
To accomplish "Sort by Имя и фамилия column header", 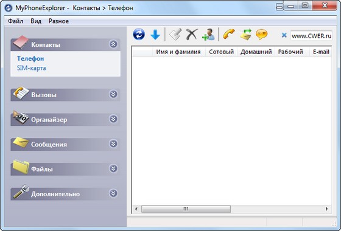I will point(178,52).
